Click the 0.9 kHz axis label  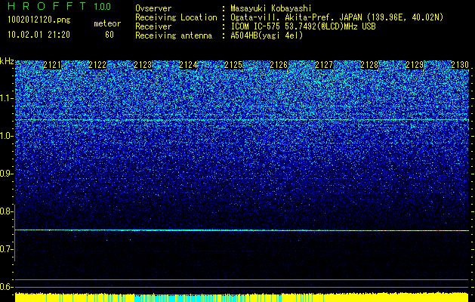(6, 174)
